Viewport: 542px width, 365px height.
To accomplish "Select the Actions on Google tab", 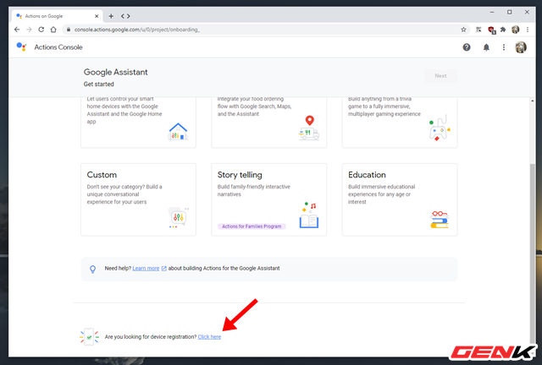I will [57, 16].
